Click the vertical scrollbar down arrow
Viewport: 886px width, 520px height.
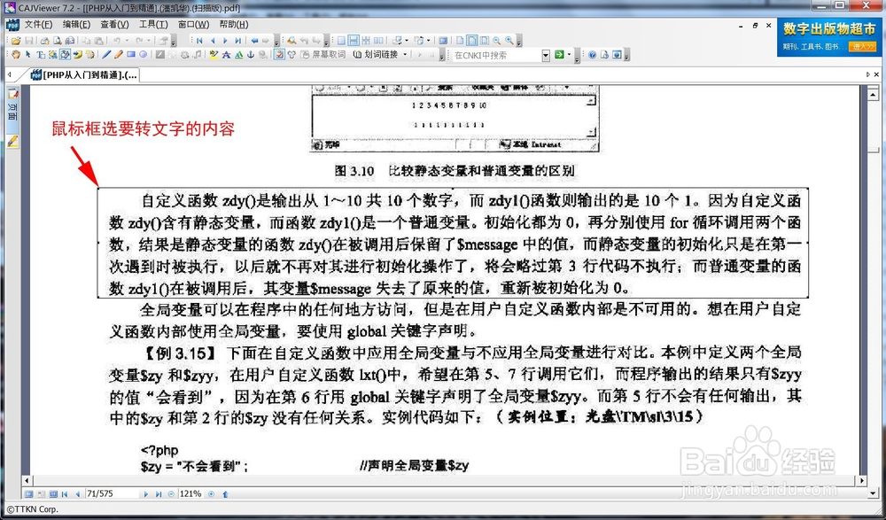point(873,493)
